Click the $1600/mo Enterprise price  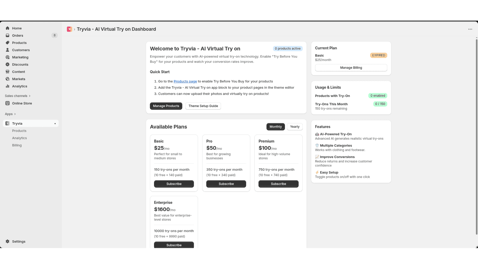[165, 210]
